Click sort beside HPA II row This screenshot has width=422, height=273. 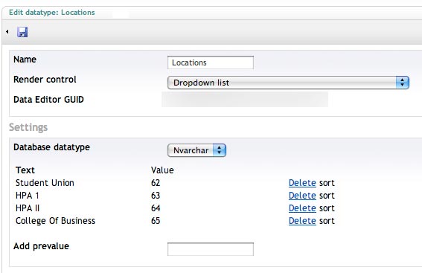327,208
